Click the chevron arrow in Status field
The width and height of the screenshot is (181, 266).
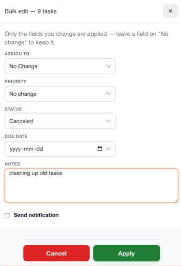tap(109, 121)
